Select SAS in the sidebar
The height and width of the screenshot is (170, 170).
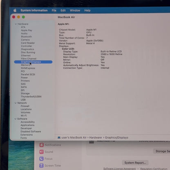point(23,84)
